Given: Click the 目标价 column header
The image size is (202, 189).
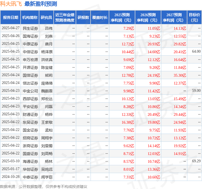Looking at the screenshot, I should pyautogui.click(x=194, y=18).
